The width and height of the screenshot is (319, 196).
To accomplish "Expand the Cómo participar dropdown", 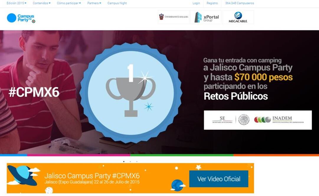I will (69, 3).
